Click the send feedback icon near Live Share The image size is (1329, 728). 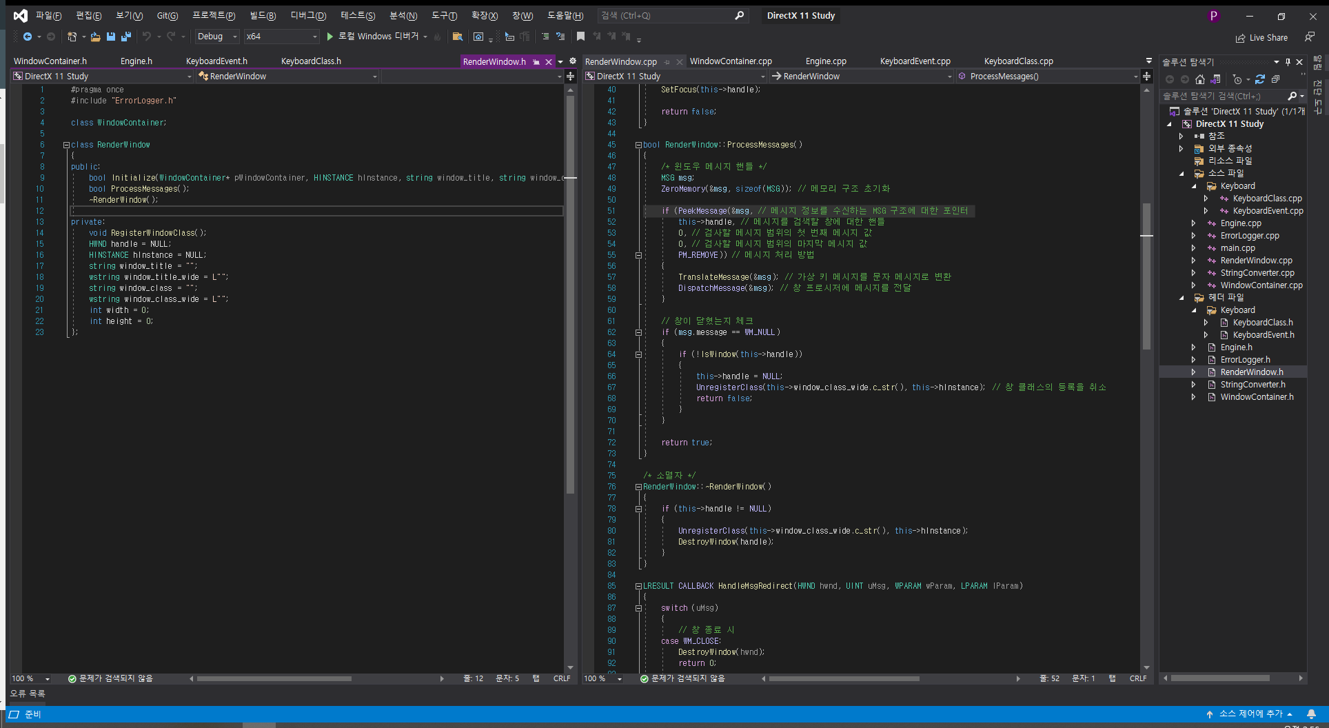pyautogui.click(x=1309, y=37)
